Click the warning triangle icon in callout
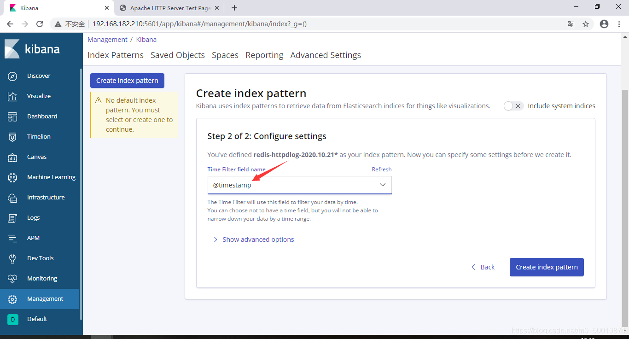The image size is (629, 339). click(98, 100)
